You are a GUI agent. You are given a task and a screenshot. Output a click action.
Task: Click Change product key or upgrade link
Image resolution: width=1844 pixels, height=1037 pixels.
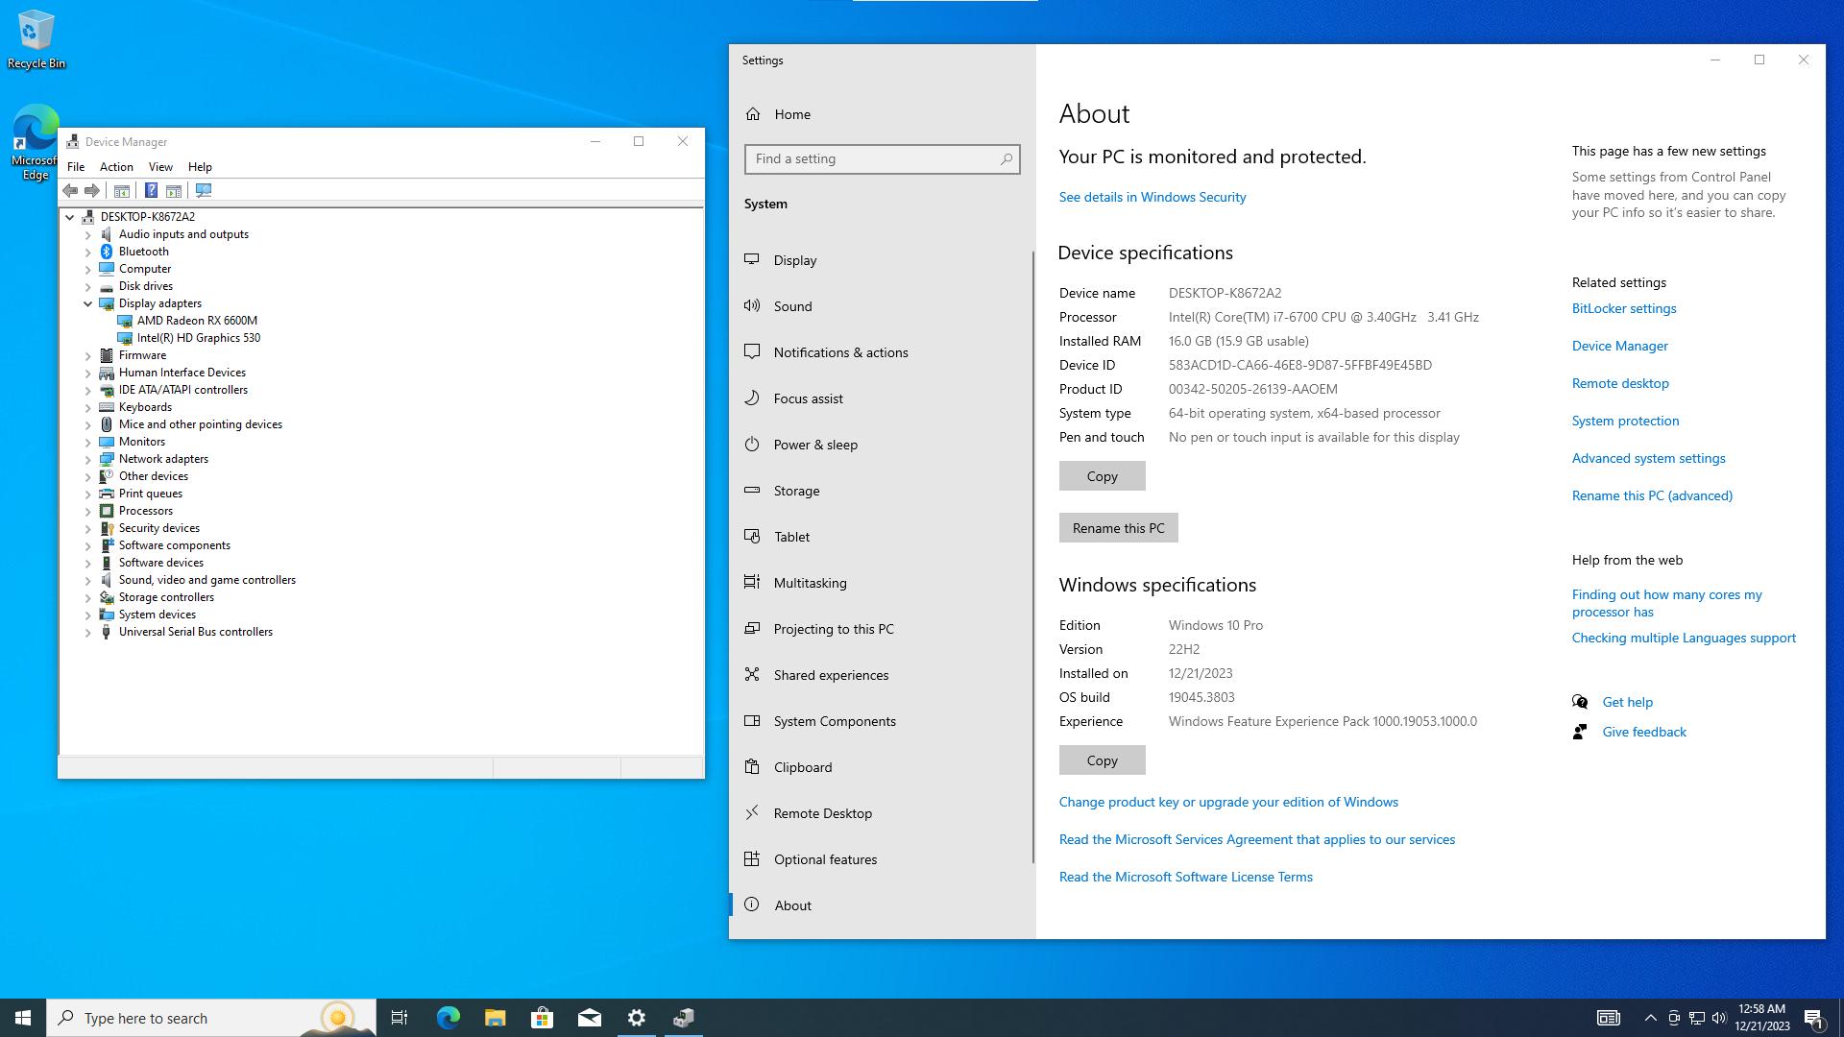(x=1228, y=802)
